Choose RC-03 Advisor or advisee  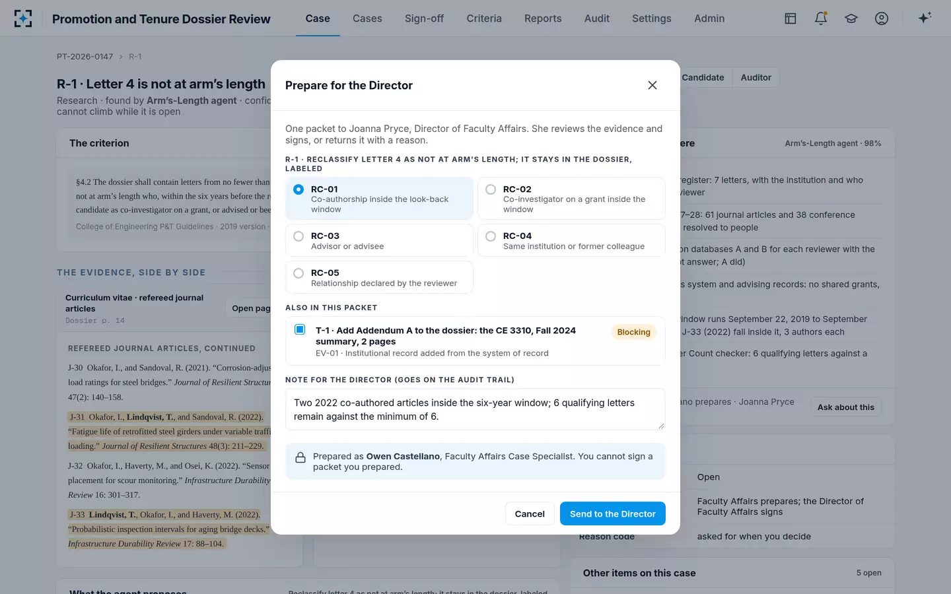point(379,240)
